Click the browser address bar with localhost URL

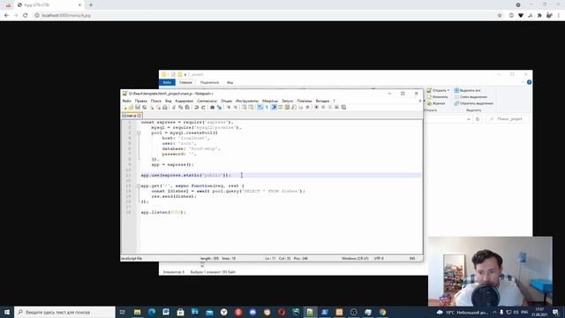click(x=265, y=16)
